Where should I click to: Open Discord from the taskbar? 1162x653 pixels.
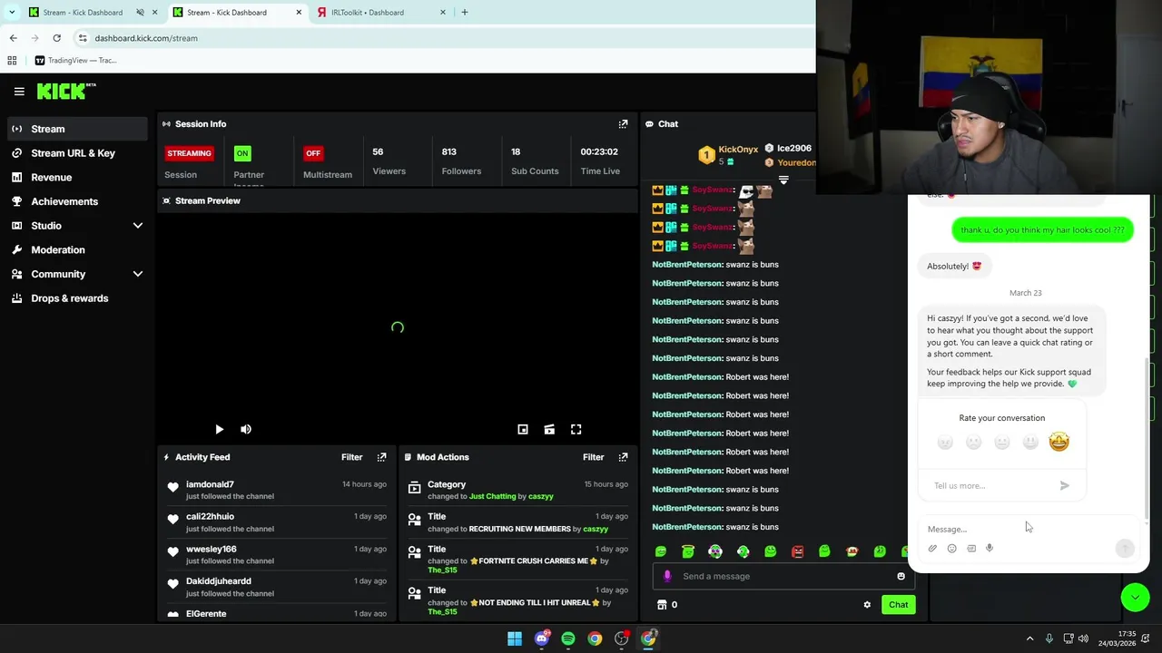pos(542,638)
